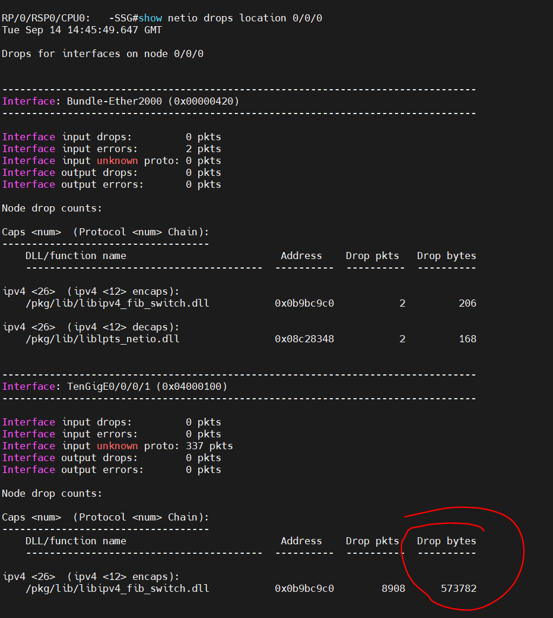Click the '-SSG#' hostname prompt
The width and height of the screenshot is (553, 618).
tap(123, 18)
